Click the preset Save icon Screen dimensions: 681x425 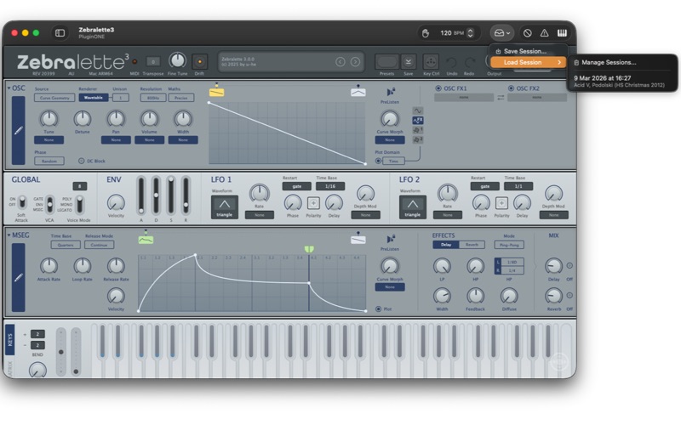point(409,62)
